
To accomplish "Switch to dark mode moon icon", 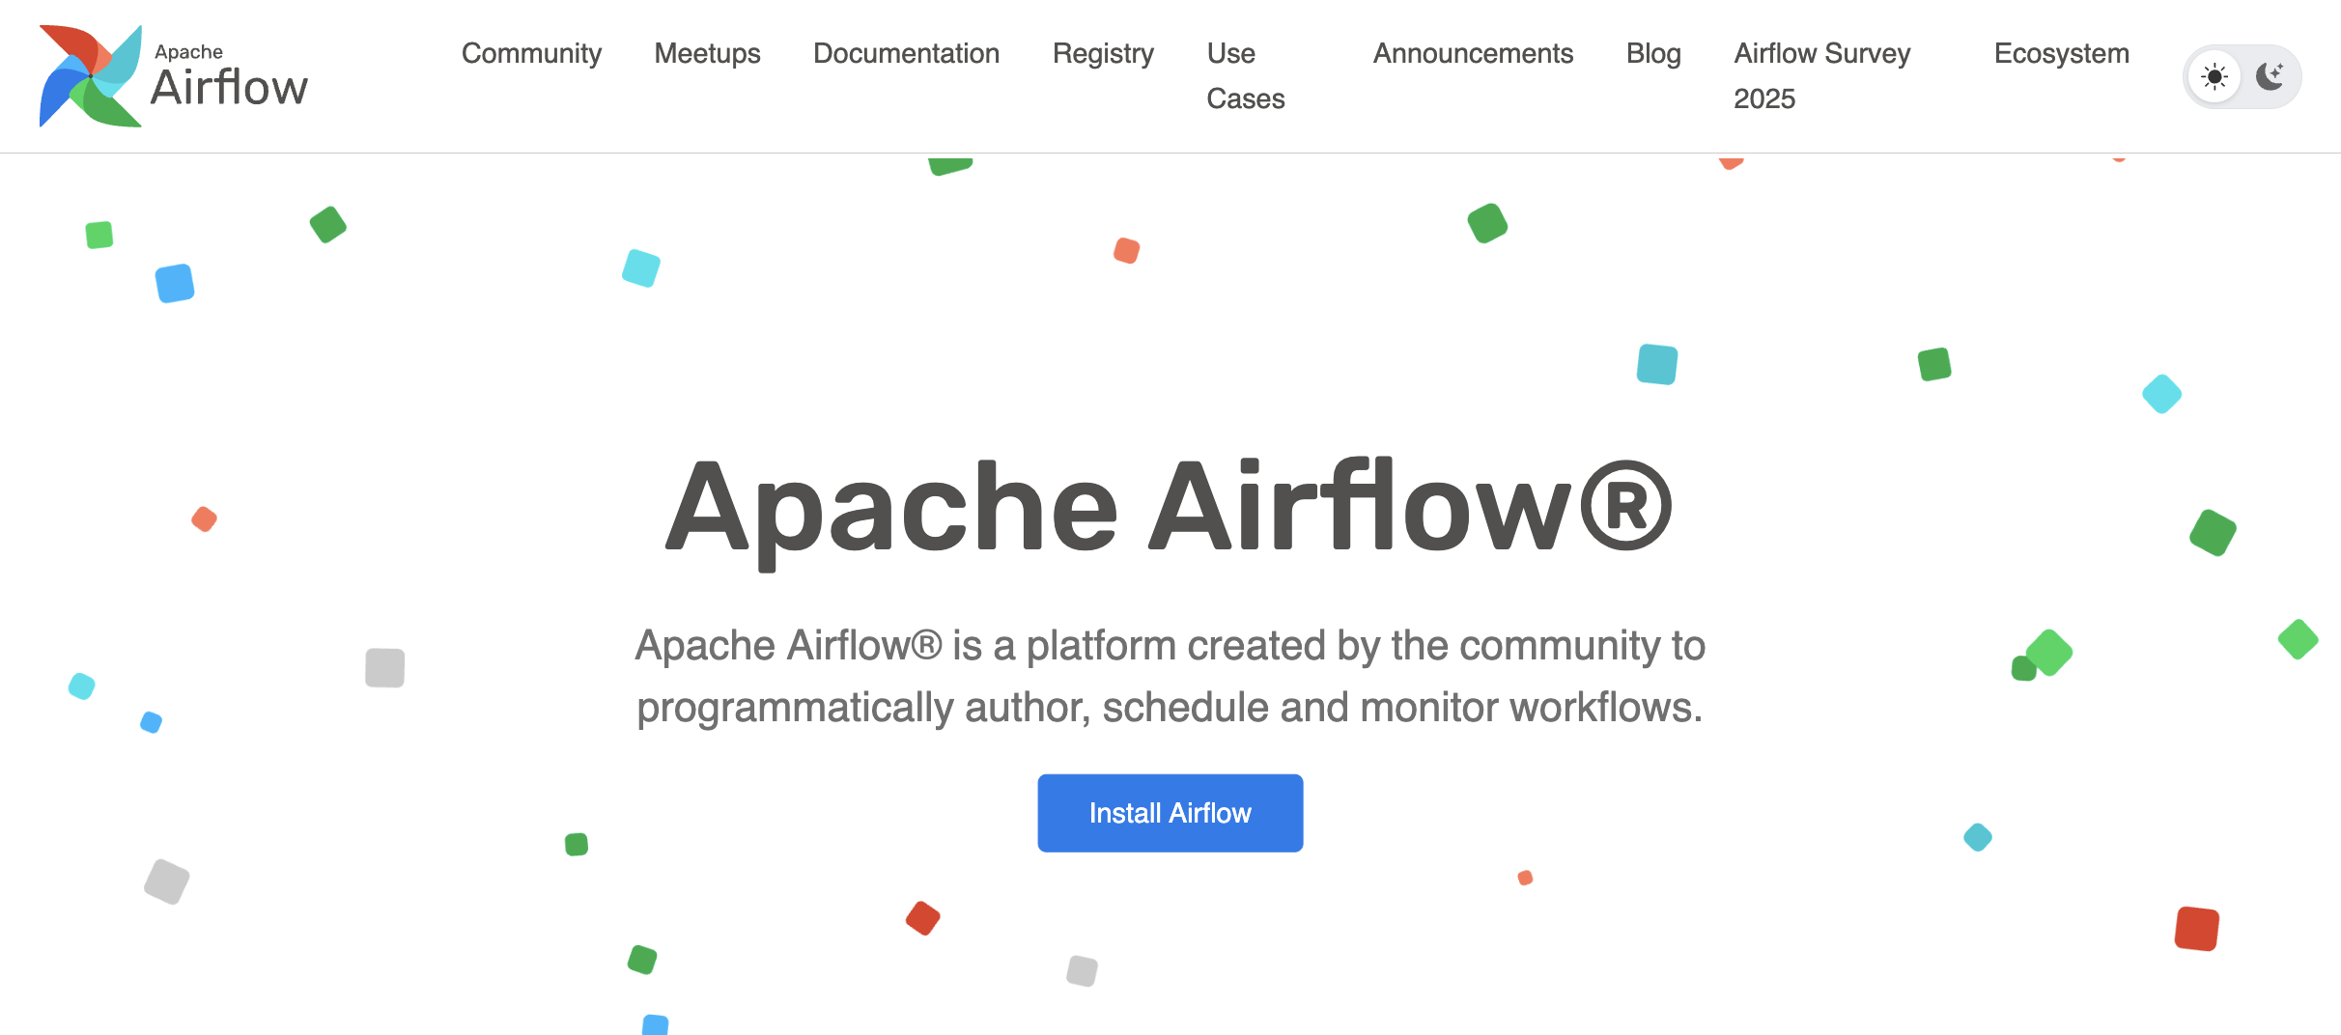I will click(x=2270, y=76).
